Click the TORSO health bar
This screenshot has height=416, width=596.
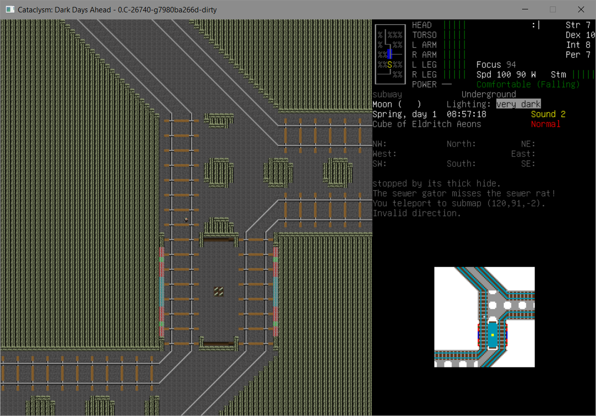454,35
